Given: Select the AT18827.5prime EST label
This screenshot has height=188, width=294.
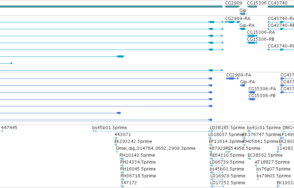Looking at the screenshot, I should (x=272, y=162).
